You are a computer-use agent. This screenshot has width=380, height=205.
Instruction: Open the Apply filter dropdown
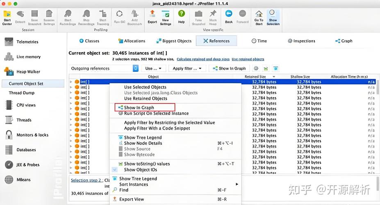coord(187,68)
